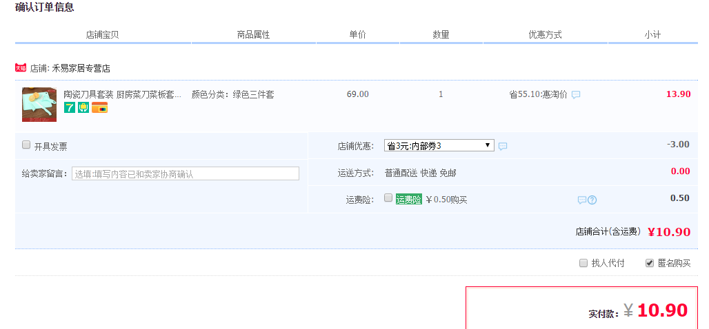Viewport: 709px width, 329px height.
Task: Click the 数量 column header
Action: pyautogui.click(x=441, y=34)
